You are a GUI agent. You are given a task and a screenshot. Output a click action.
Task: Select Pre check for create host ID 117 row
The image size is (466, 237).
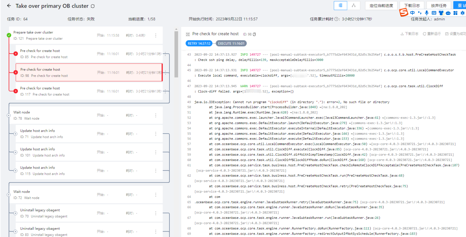point(89,91)
